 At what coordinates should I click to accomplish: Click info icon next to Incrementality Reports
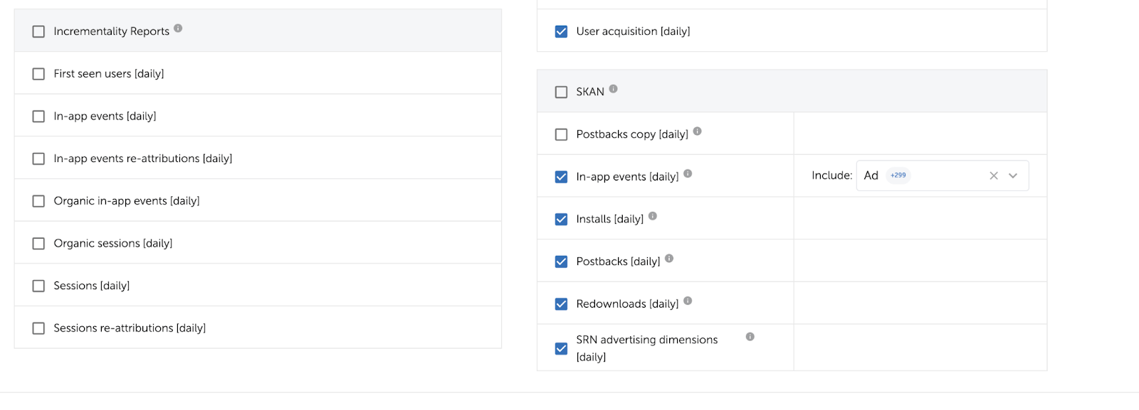(x=178, y=28)
